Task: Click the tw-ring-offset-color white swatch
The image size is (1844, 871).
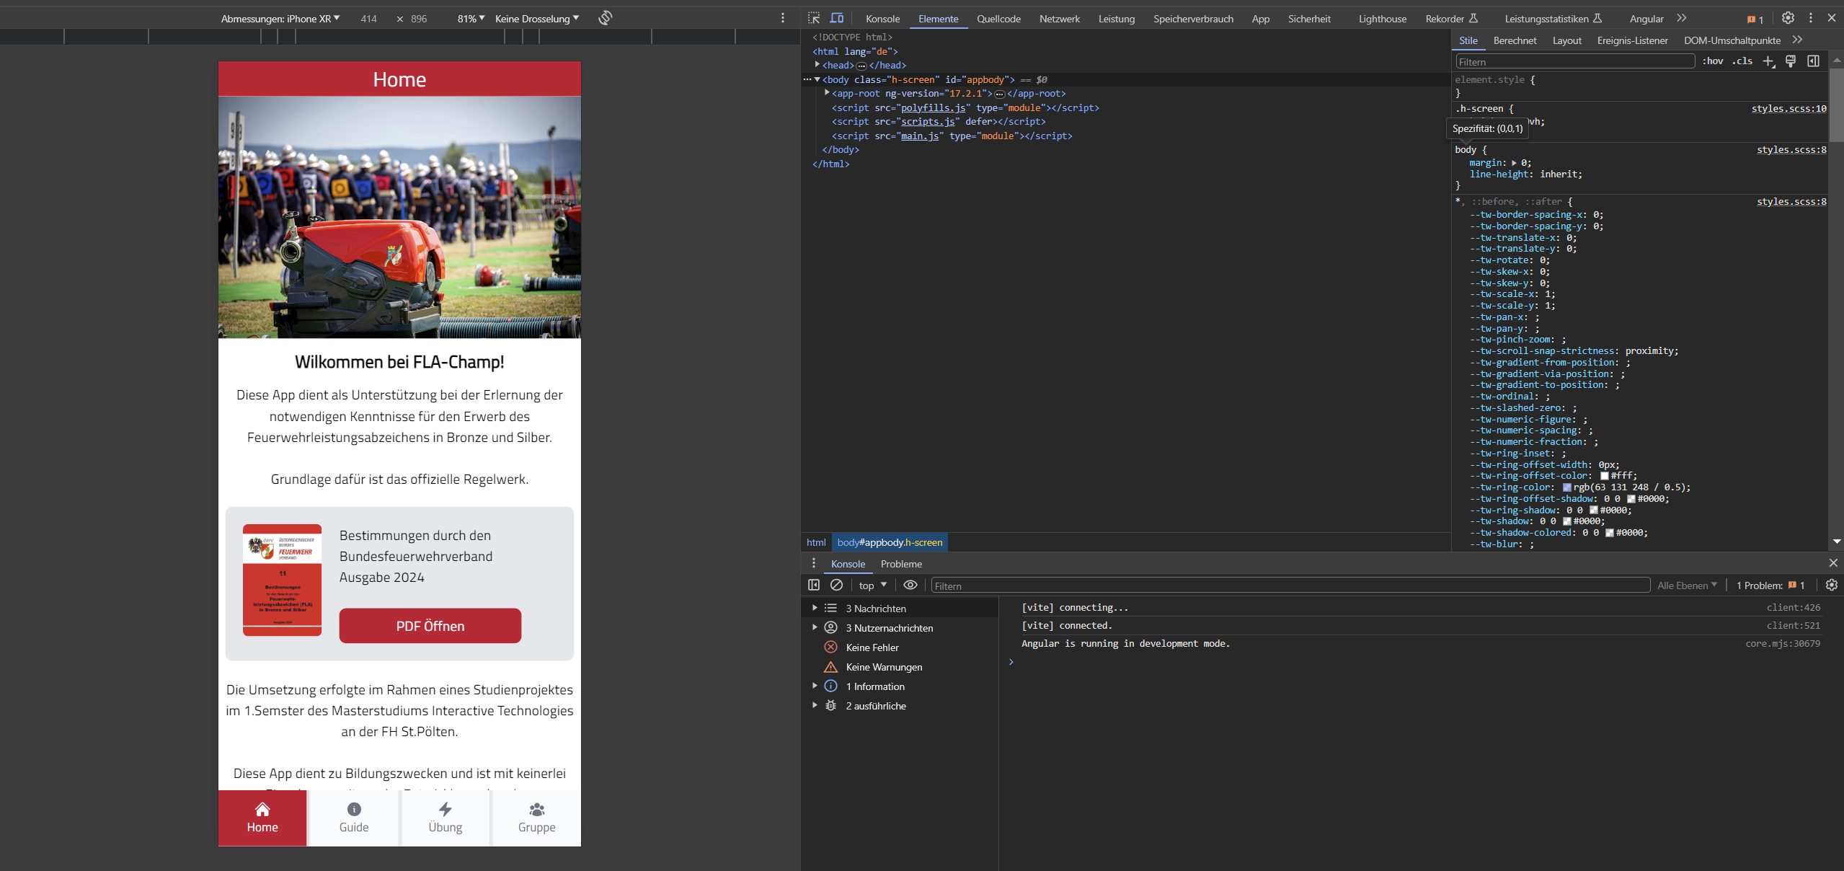Action: tap(1604, 476)
